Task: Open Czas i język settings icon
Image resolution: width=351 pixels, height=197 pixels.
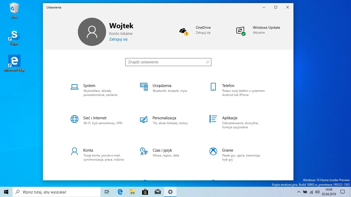Action: (144, 151)
